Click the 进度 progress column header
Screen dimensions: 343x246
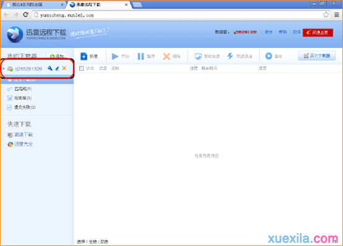point(194,68)
